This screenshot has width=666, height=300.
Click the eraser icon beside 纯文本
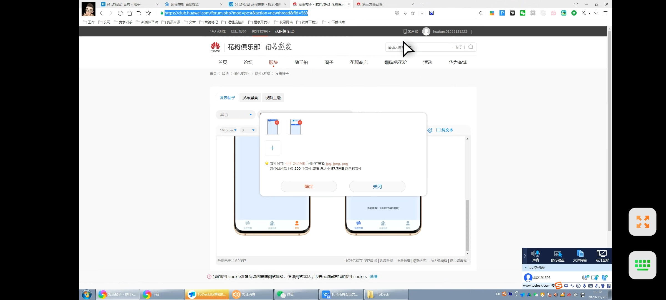click(430, 131)
